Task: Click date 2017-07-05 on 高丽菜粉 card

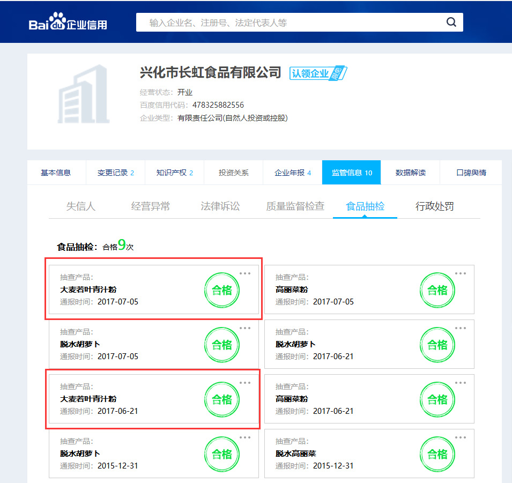Action: pyautogui.click(x=333, y=302)
